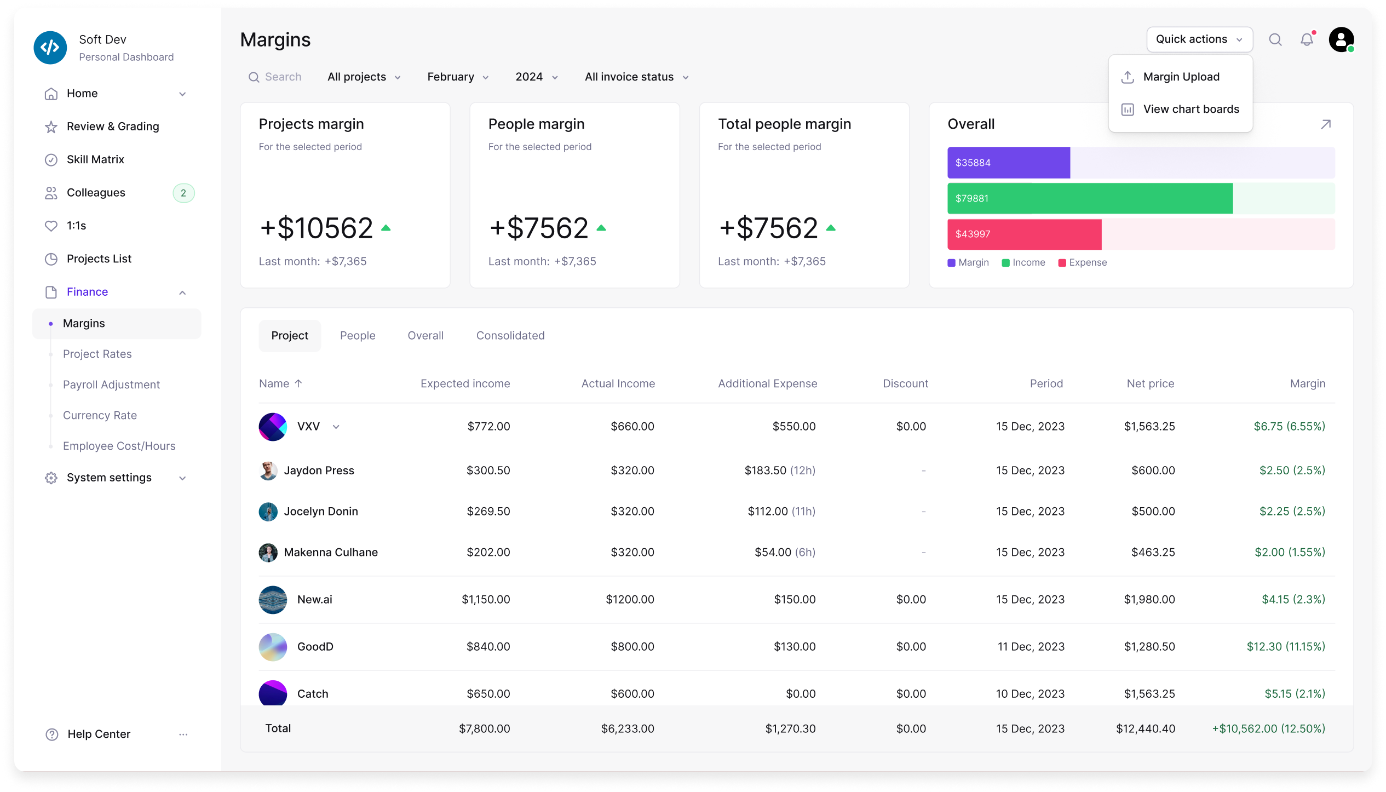Collapse the Finance sidebar section
The image size is (1386, 792).
(182, 292)
